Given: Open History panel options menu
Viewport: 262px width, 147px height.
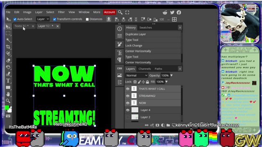Looking at the screenshot, I should click(180, 27).
